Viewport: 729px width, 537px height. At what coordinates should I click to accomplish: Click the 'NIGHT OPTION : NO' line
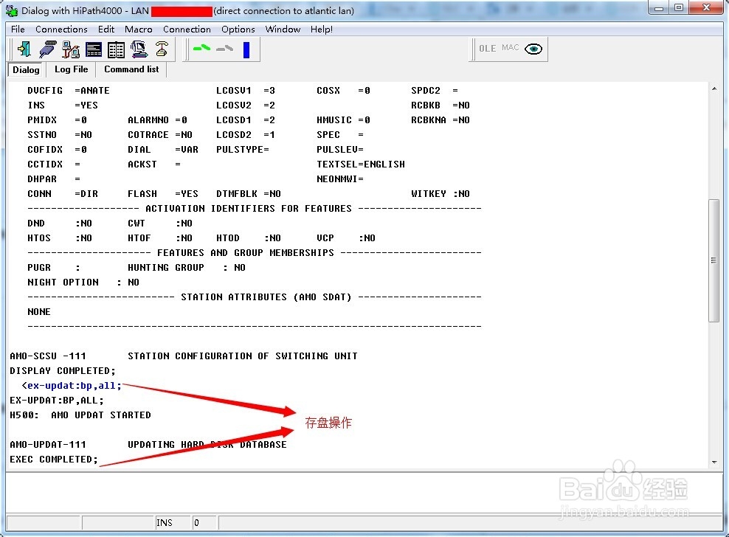pyautogui.click(x=83, y=283)
